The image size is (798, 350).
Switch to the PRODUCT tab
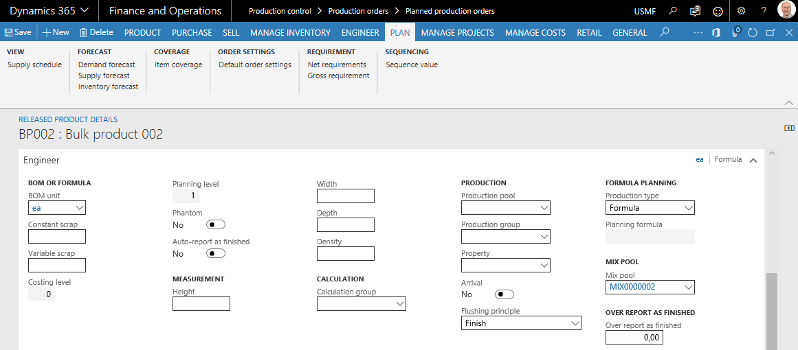click(x=142, y=32)
